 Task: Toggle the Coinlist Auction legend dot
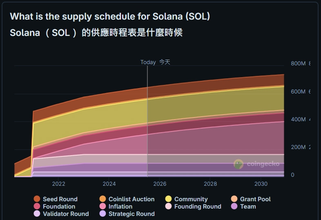pyautogui.click(x=103, y=199)
